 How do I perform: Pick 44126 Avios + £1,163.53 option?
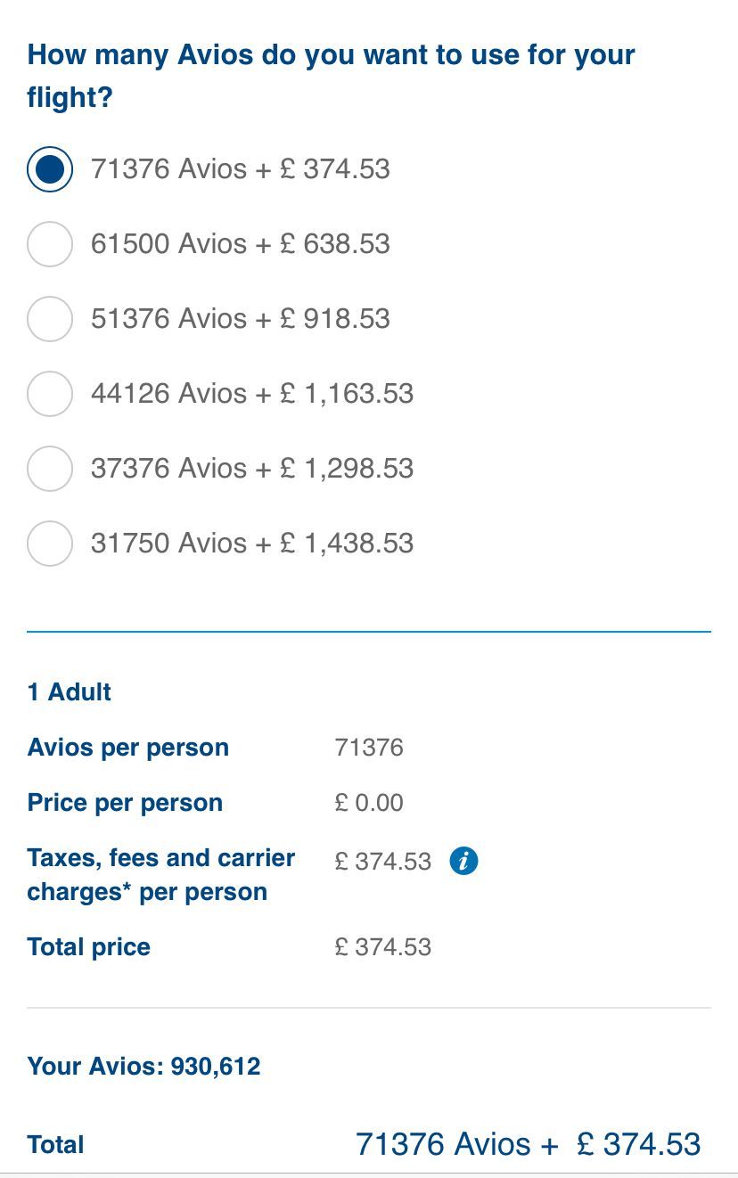point(50,394)
